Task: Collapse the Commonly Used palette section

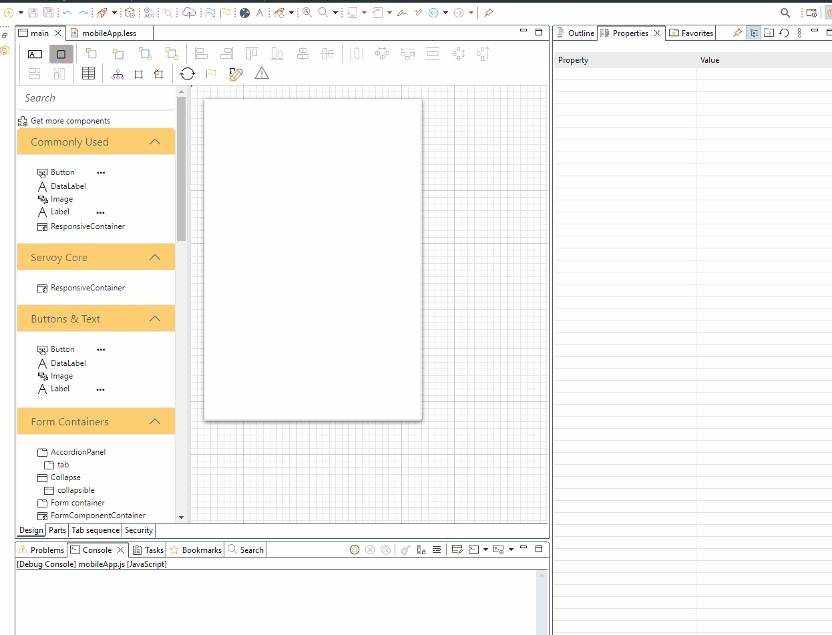Action: (x=155, y=142)
